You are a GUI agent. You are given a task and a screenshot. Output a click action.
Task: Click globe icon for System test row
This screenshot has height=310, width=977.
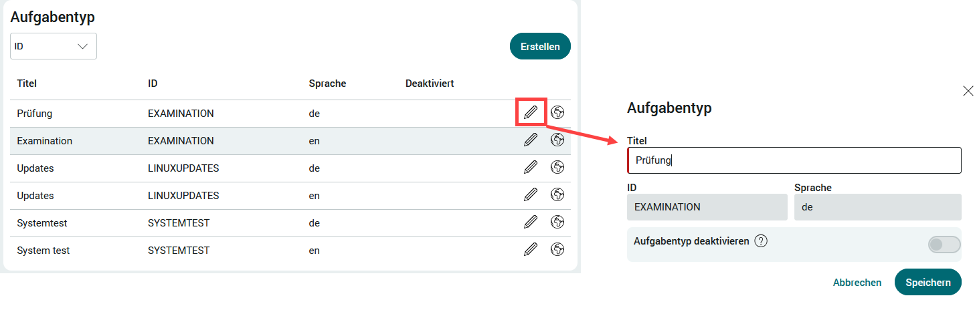[557, 249]
